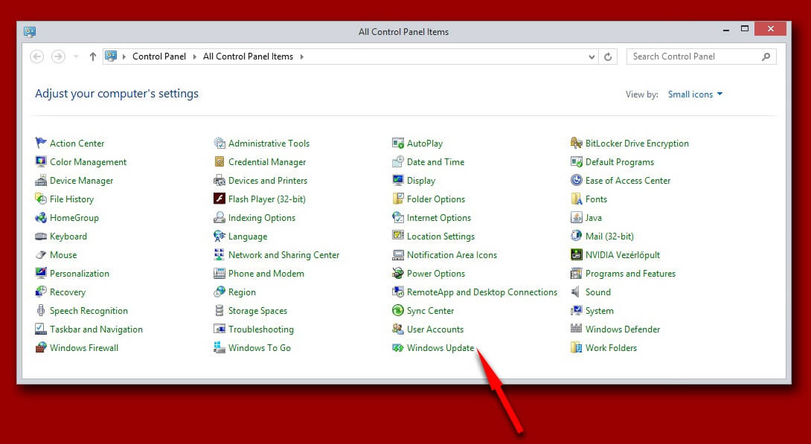Expand the arrow after Control Panel breadcrumb
811x444 pixels.
click(x=194, y=57)
